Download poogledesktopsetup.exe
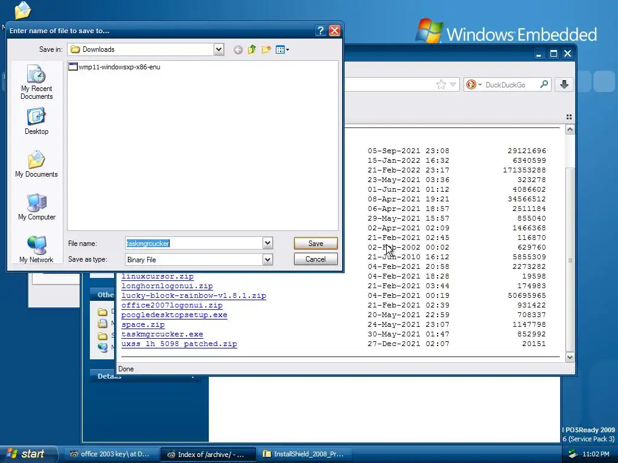 tap(174, 315)
